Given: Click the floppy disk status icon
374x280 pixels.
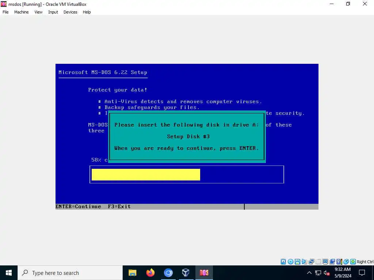Looking at the screenshot, I should pyautogui.click(x=297, y=262).
